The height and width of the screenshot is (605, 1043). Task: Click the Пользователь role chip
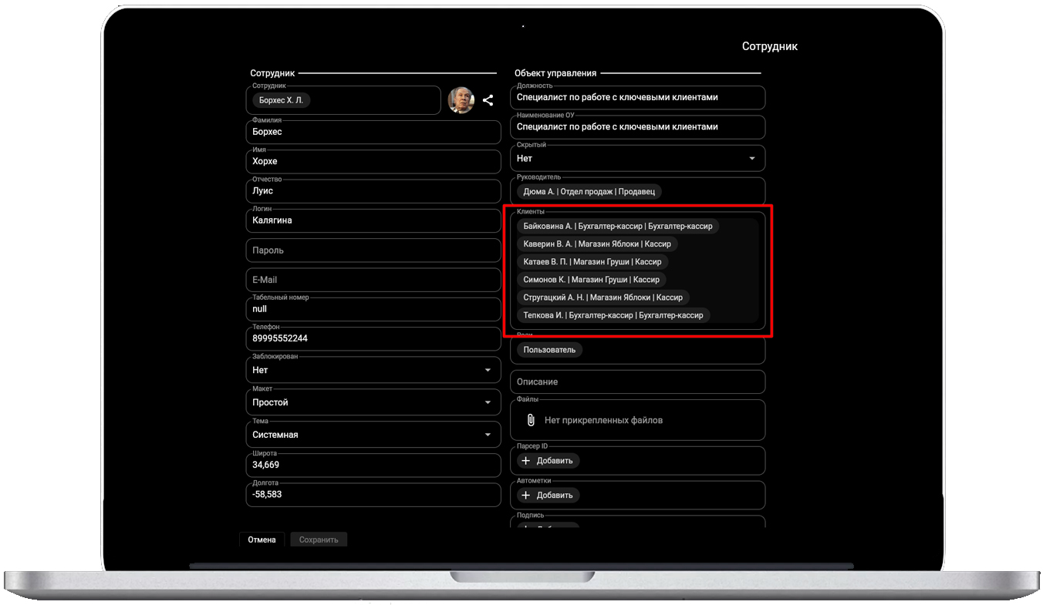click(549, 350)
